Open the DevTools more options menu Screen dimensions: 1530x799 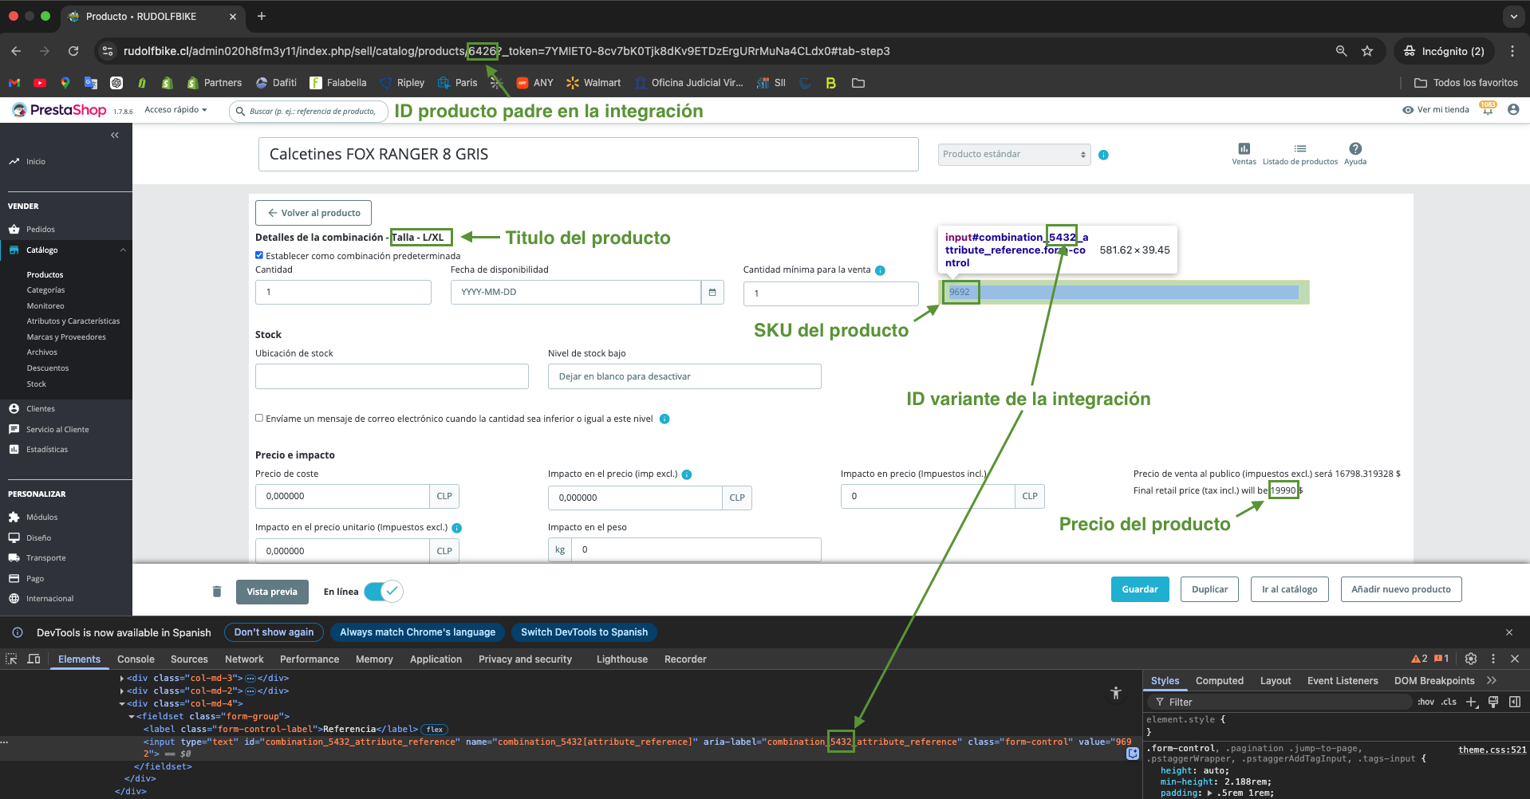(1493, 659)
